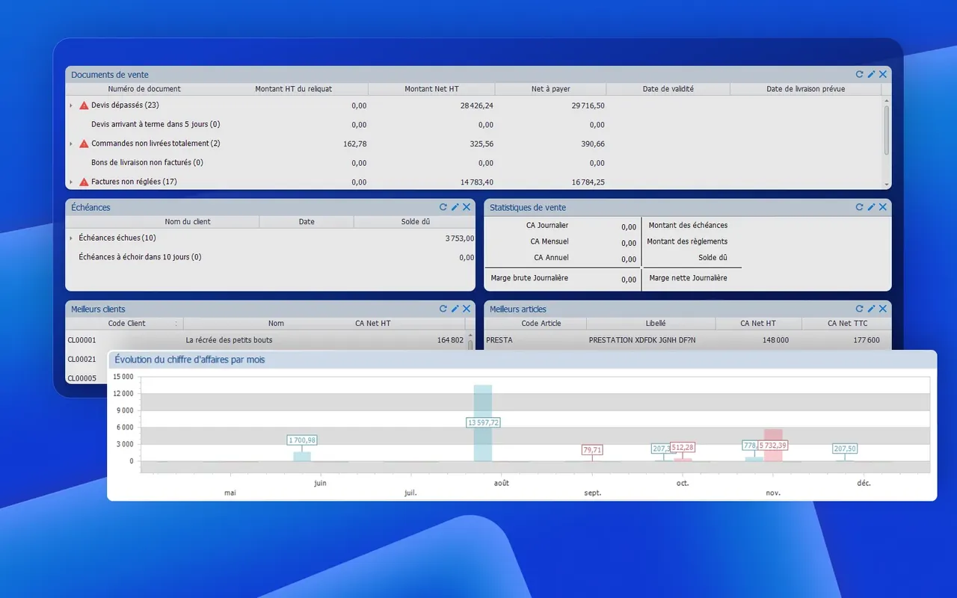The image size is (957, 598).
Task: Sort Meilleurs articles by CA Net TTC
Action: tap(847, 324)
